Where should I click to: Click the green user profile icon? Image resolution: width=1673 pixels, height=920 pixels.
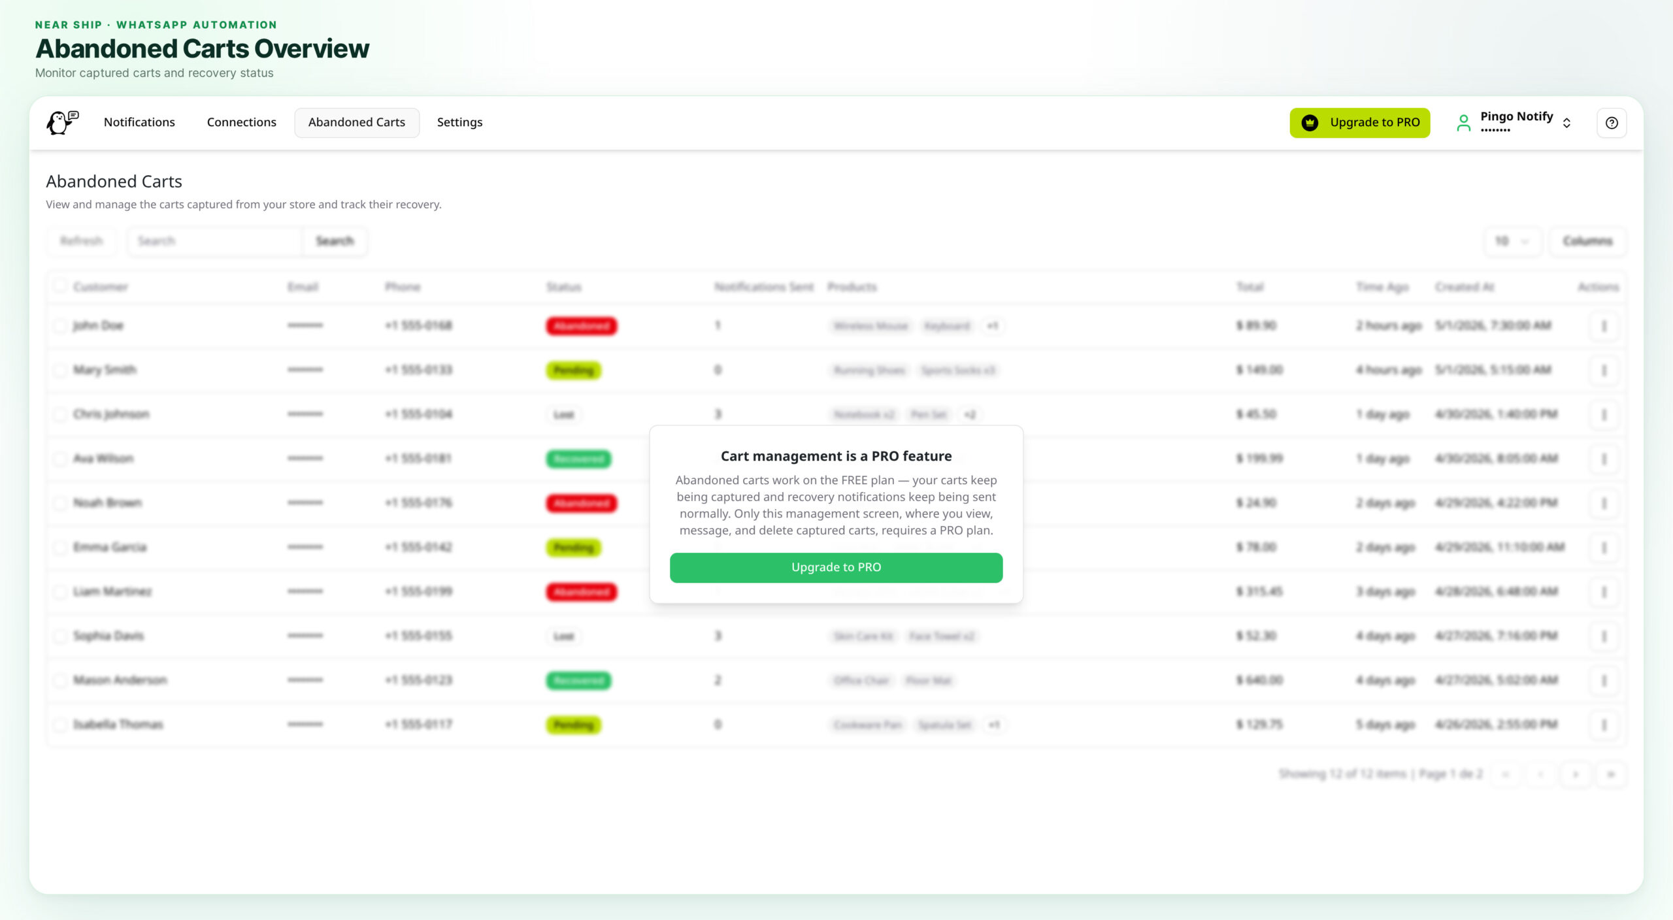click(1464, 123)
